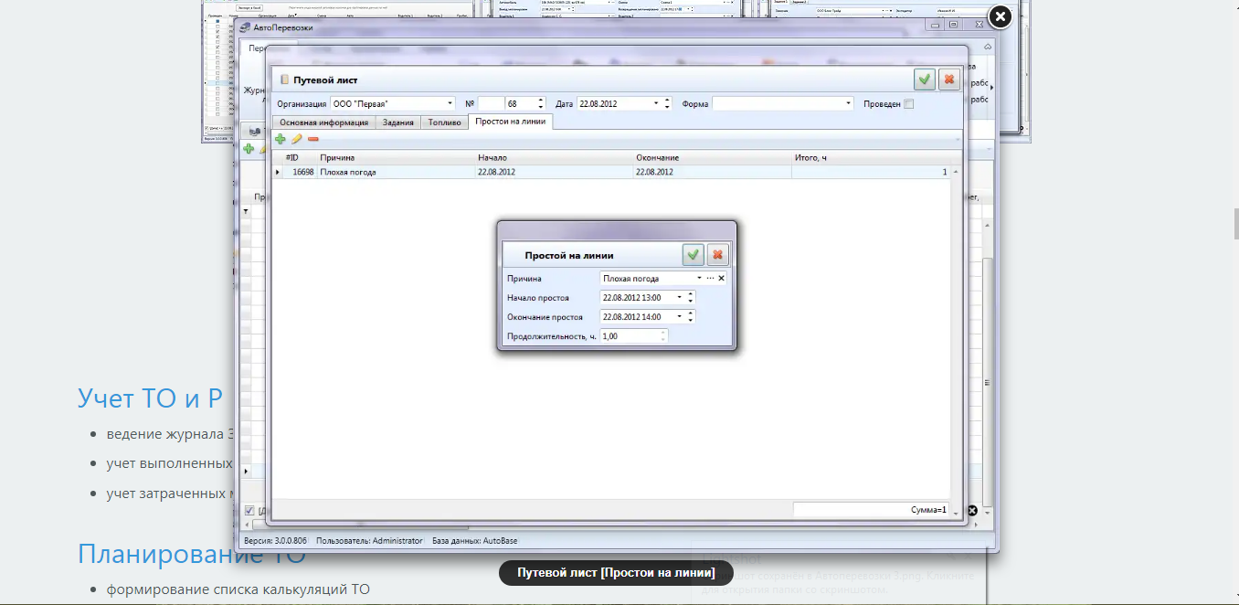Select the Задания tab
Viewport: 1239px width, 605px height.
pyautogui.click(x=398, y=122)
